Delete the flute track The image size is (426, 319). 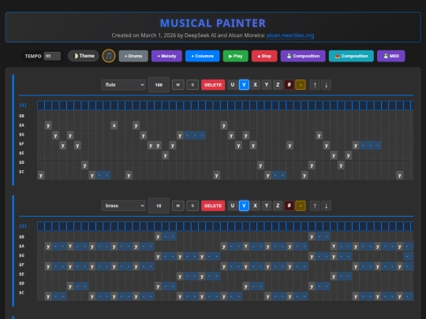pyautogui.click(x=213, y=85)
